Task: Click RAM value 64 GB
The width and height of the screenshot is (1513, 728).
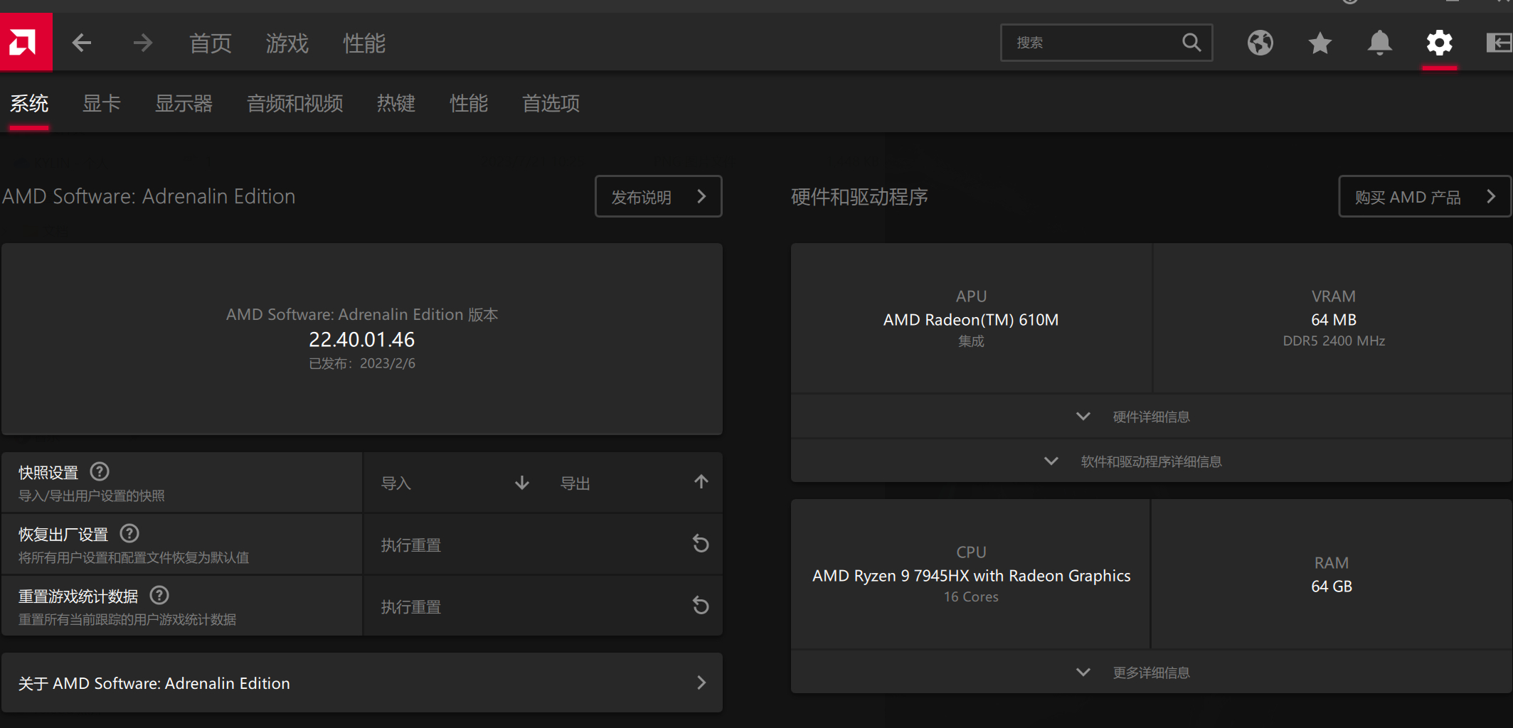Action: click(x=1332, y=587)
